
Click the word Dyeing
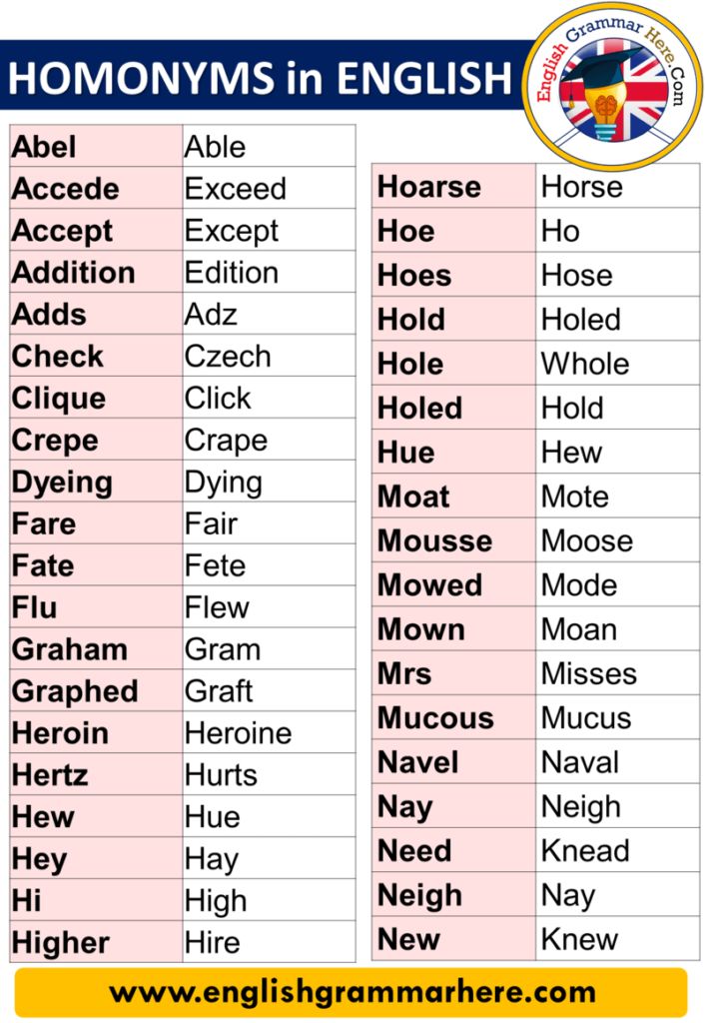pyautogui.click(x=63, y=484)
